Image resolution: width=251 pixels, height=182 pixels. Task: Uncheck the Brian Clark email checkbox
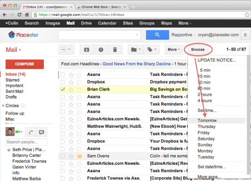[63, 89]
